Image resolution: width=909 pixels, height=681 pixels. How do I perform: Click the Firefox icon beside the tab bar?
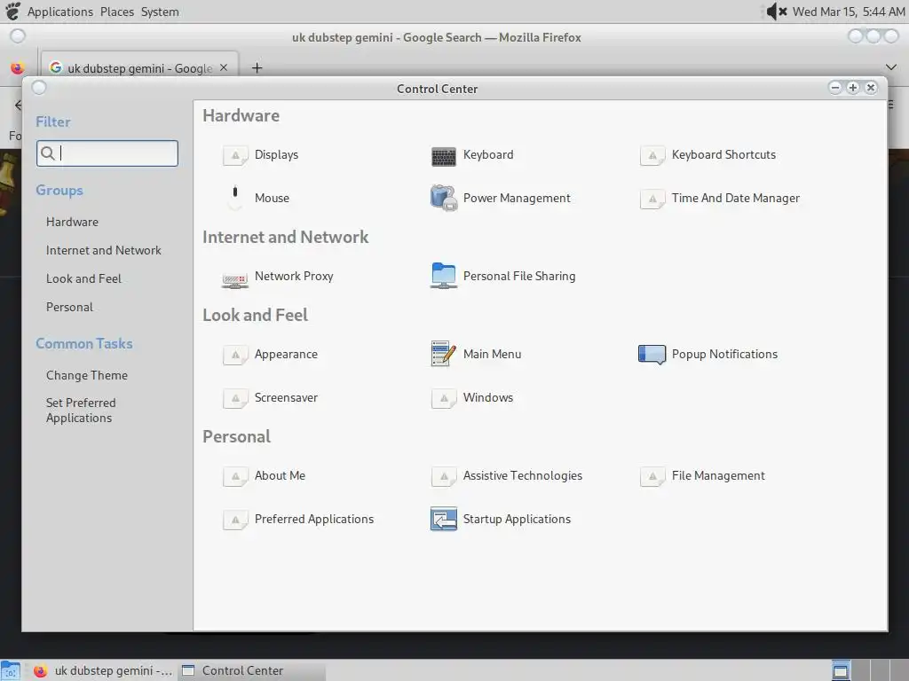(x=18, y=68)
